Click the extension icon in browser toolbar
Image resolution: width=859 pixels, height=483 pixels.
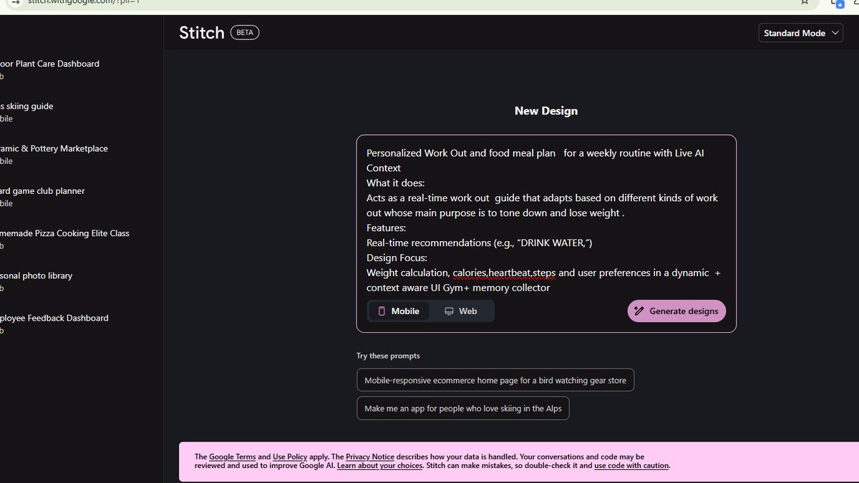click(x=838, y=3)
